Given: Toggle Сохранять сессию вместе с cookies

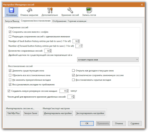Looking at the screenshot, I should 10,32.
